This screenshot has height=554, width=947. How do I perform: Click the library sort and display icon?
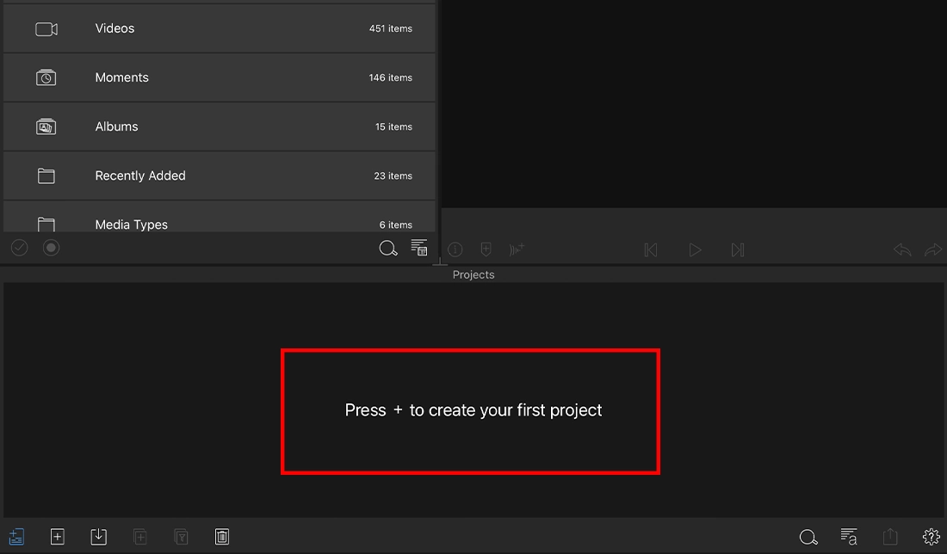pos(419,249)
